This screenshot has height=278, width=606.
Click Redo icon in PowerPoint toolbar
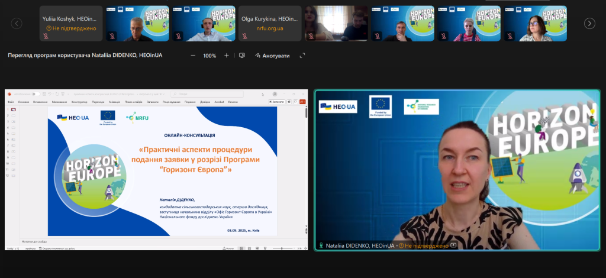pyautogui.click(x=57, y=94)
